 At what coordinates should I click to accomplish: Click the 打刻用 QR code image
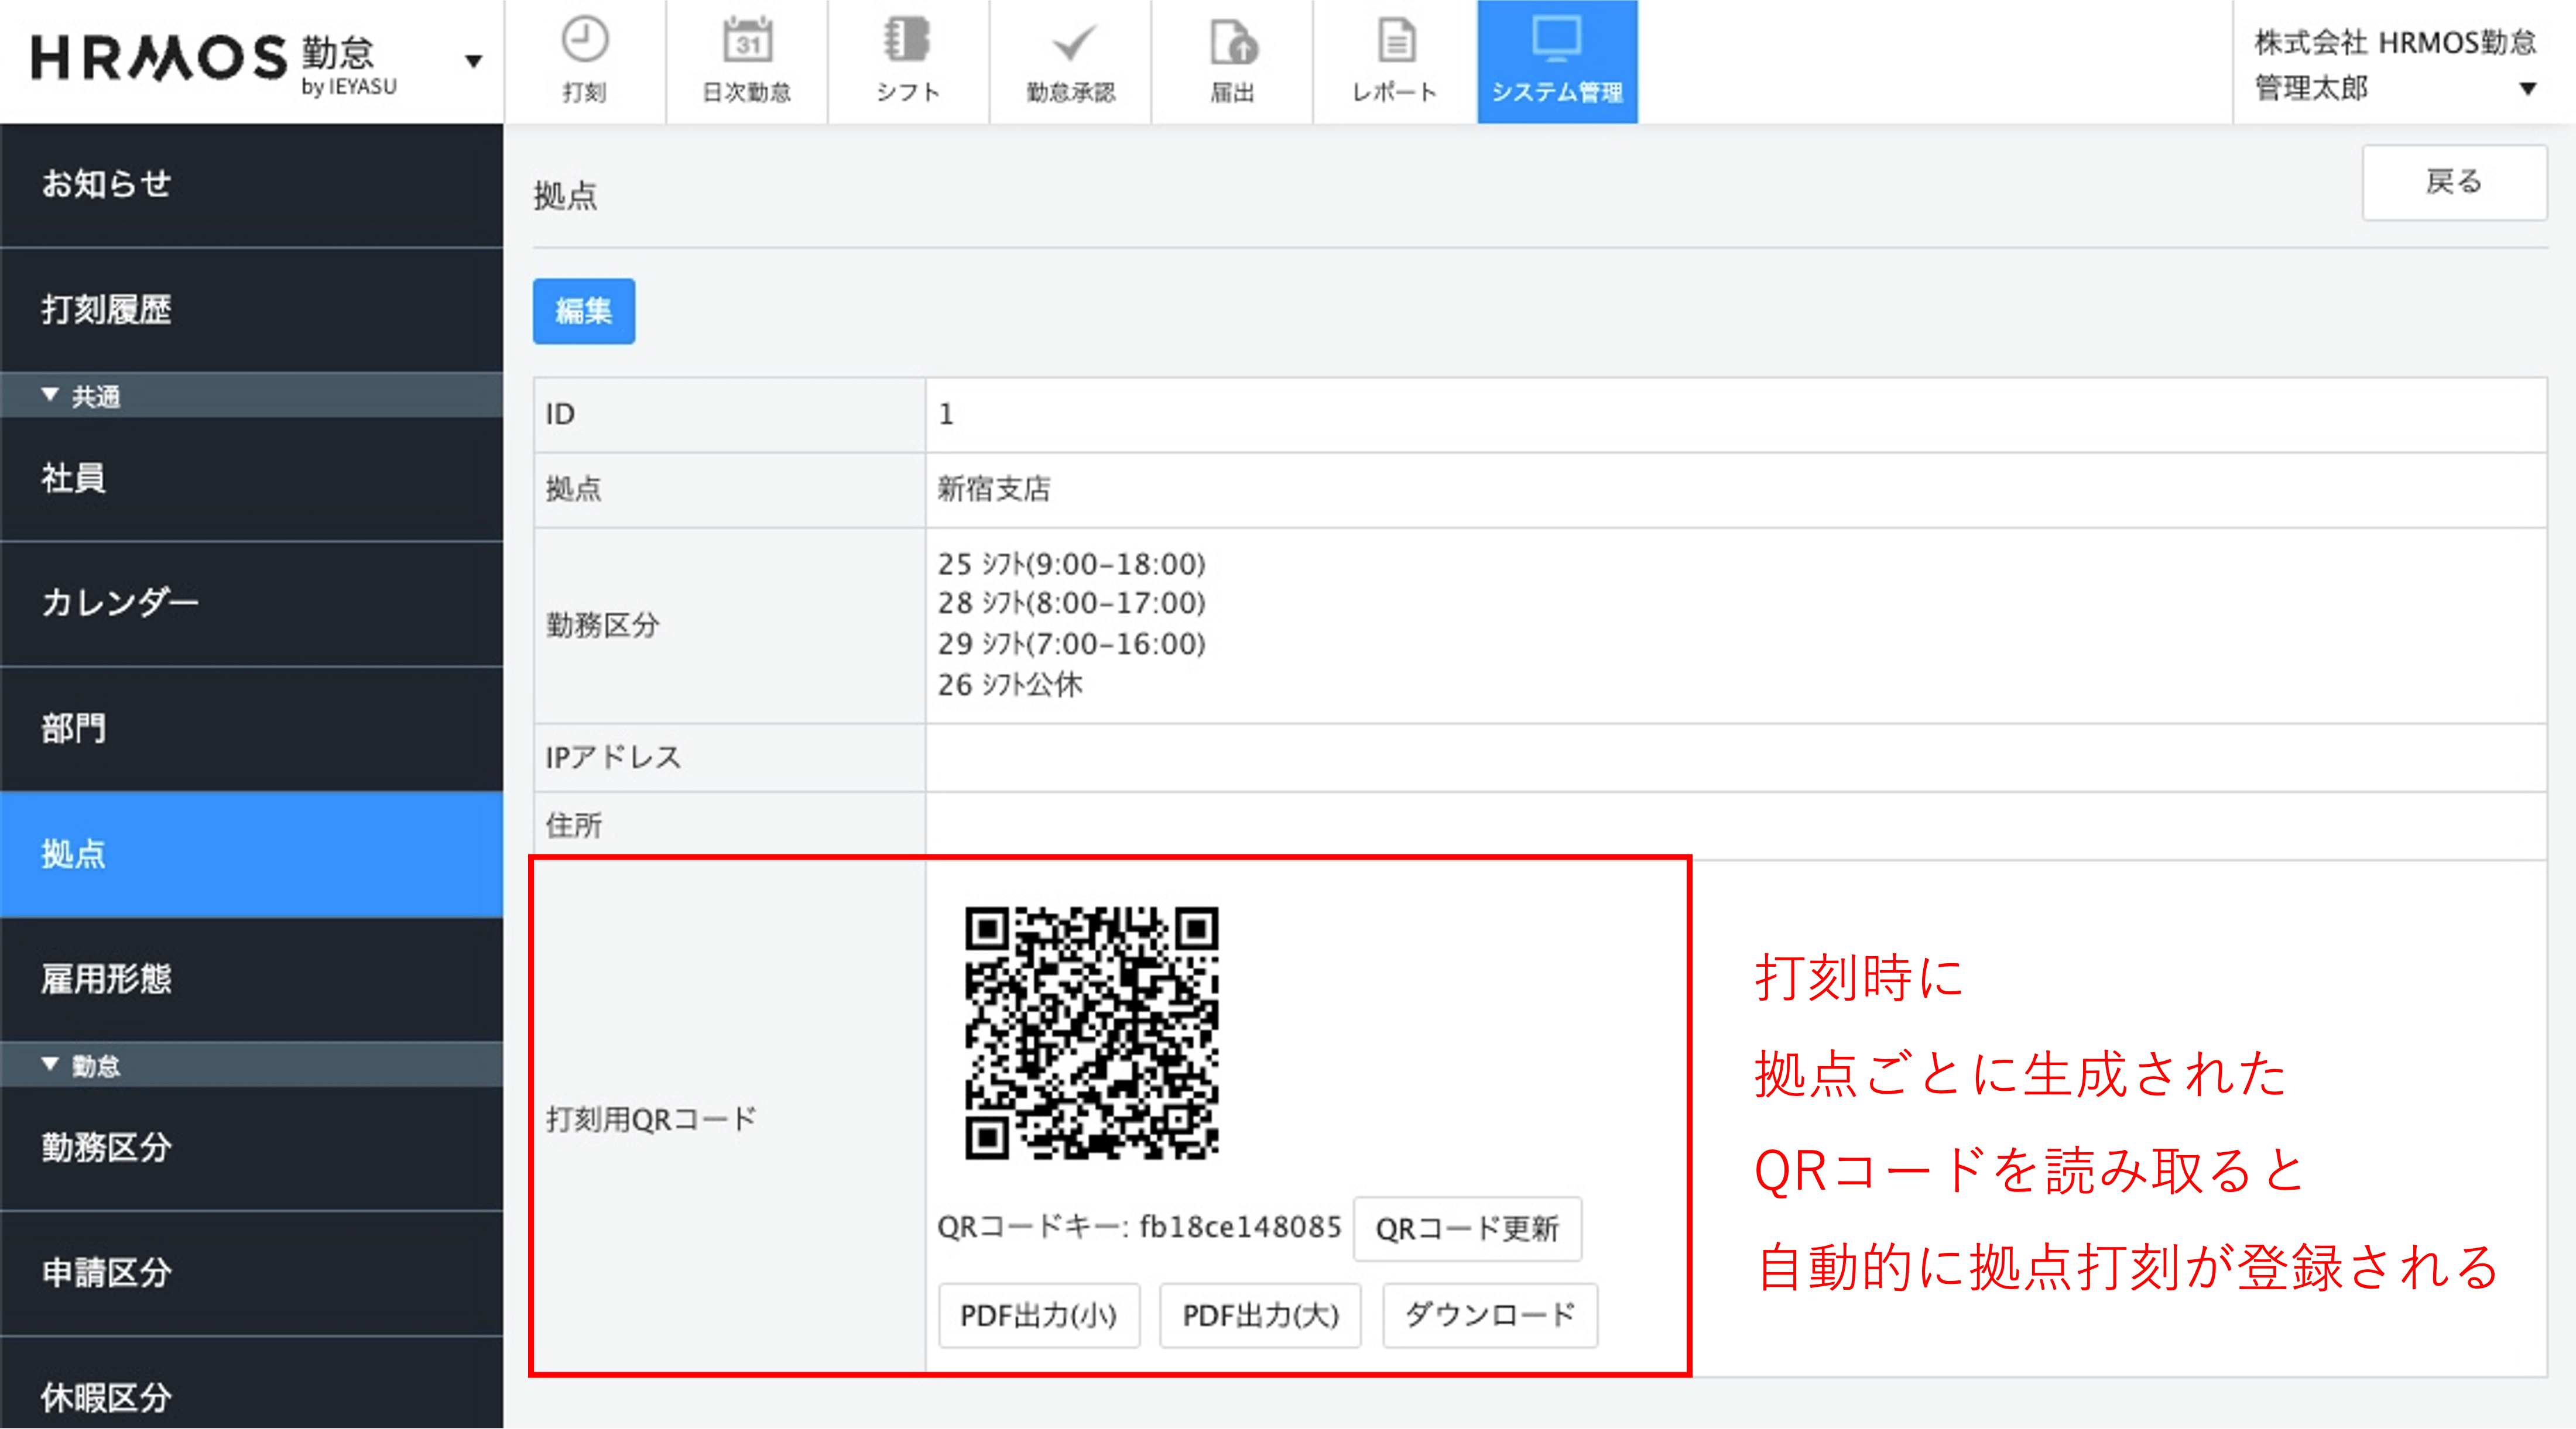click(1091, 1033)
